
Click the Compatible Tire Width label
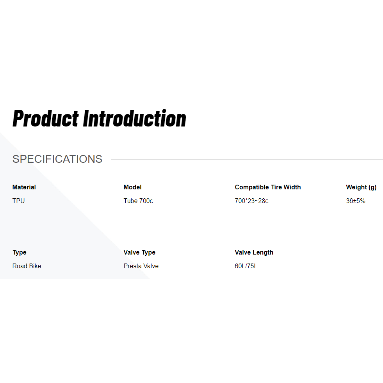point(268,187)
